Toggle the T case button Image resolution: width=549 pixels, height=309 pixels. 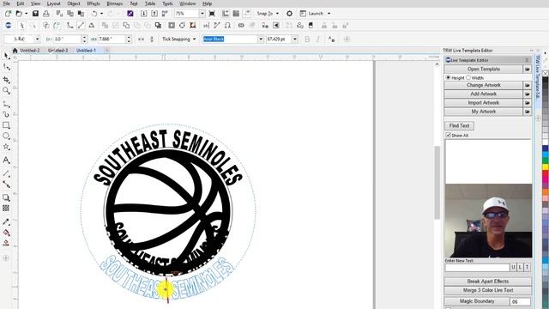528,267
